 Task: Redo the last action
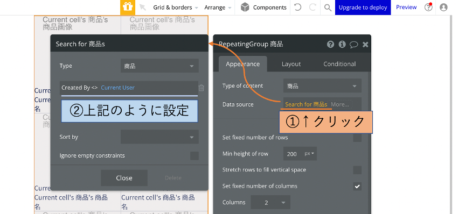tap(313, 8)
